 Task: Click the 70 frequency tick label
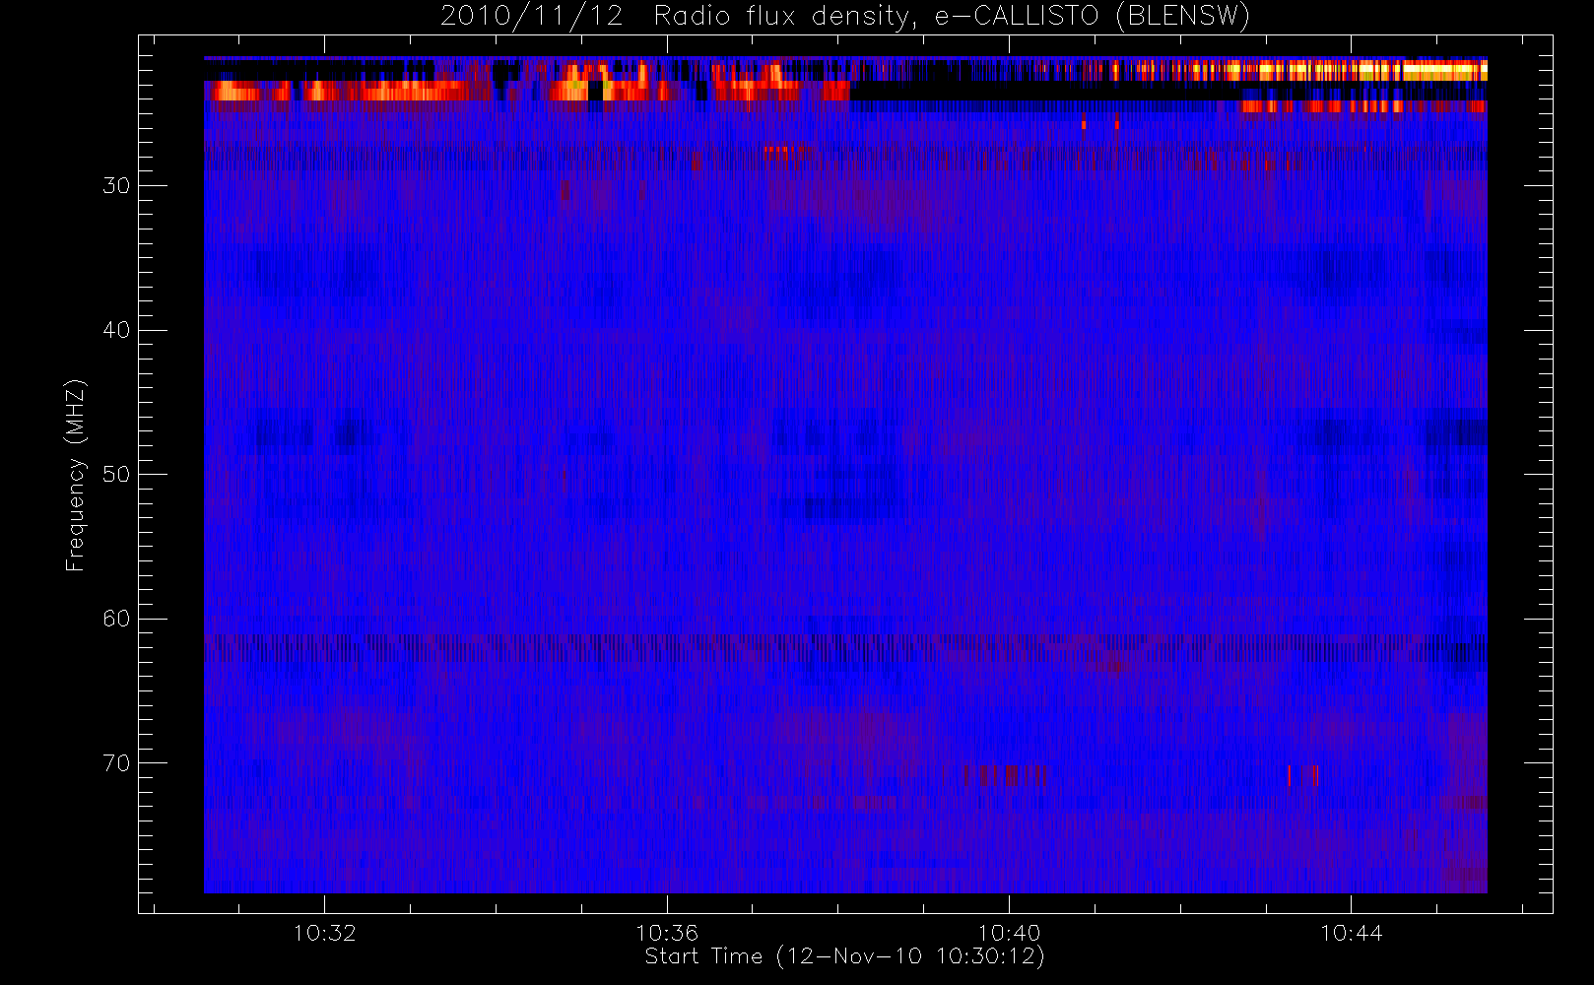coord(116,762)
